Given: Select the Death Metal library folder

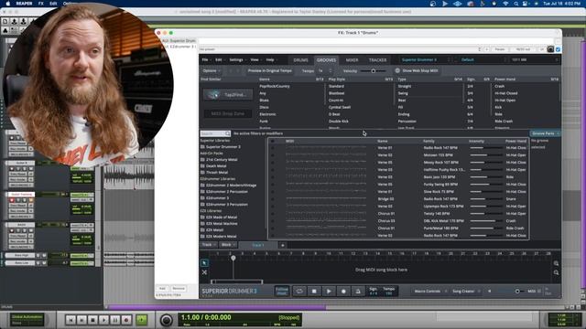Looking at the screenshot, I should coord(216,166).
